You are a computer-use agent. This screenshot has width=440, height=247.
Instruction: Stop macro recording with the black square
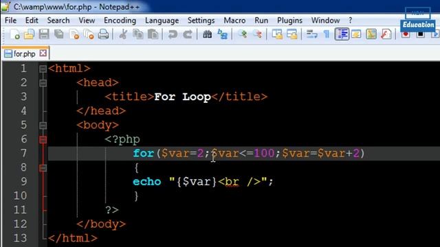[x=420, y=35]
